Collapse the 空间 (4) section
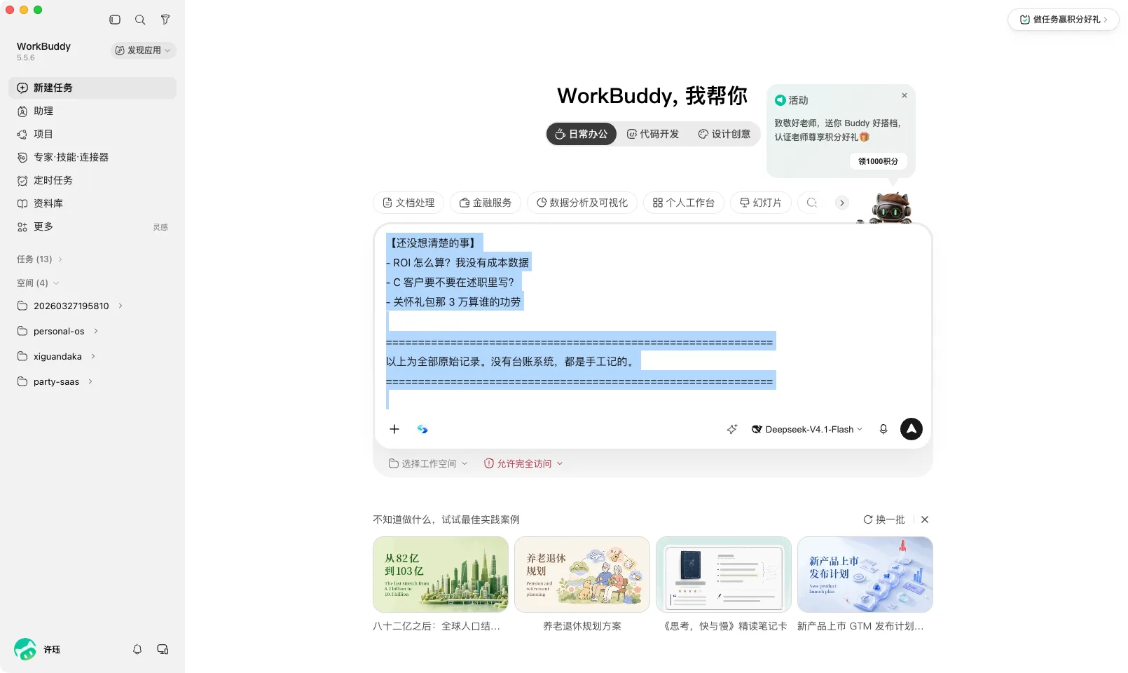Image resolution: width=1128 pixels, height=673 pixels. (x=38, y=283)
